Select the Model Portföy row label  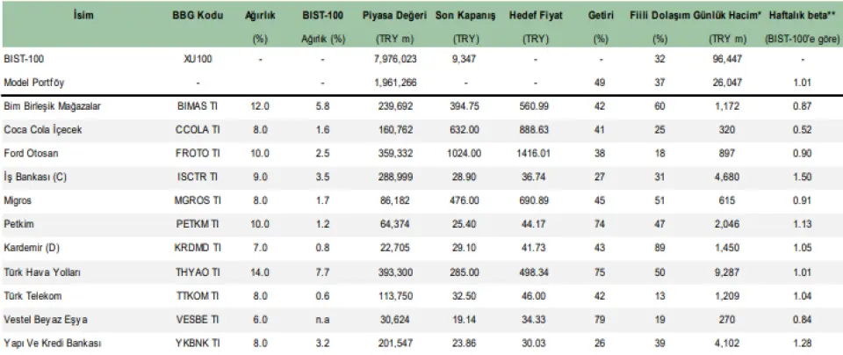(33, 82)
